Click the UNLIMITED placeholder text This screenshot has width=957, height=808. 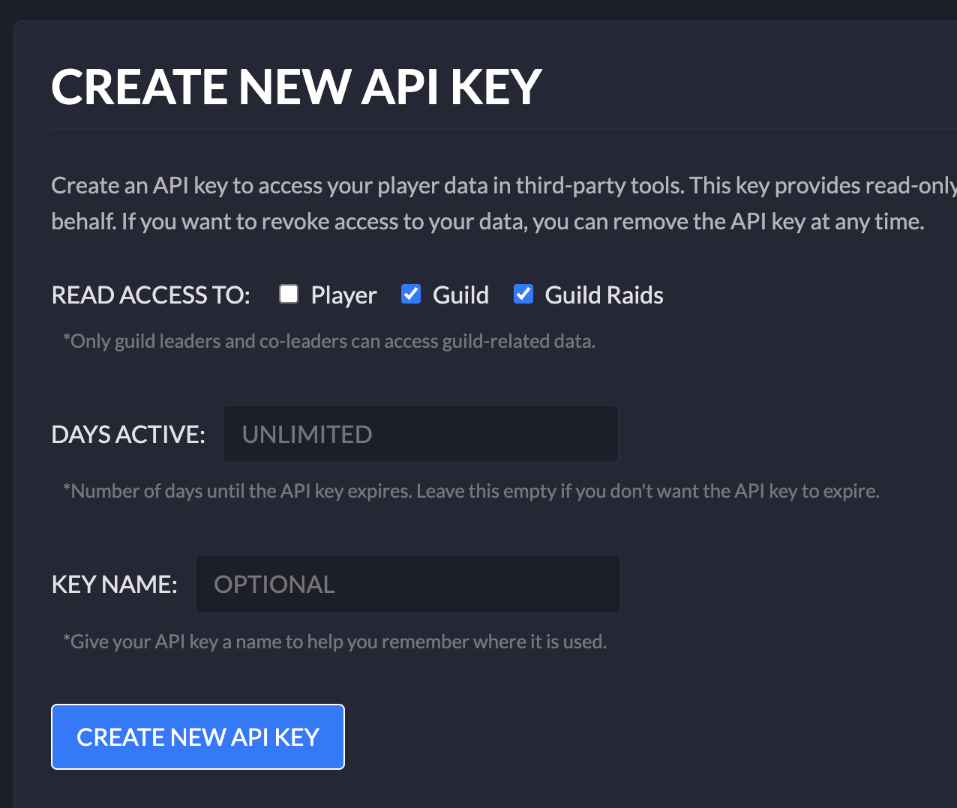point(307,435)
